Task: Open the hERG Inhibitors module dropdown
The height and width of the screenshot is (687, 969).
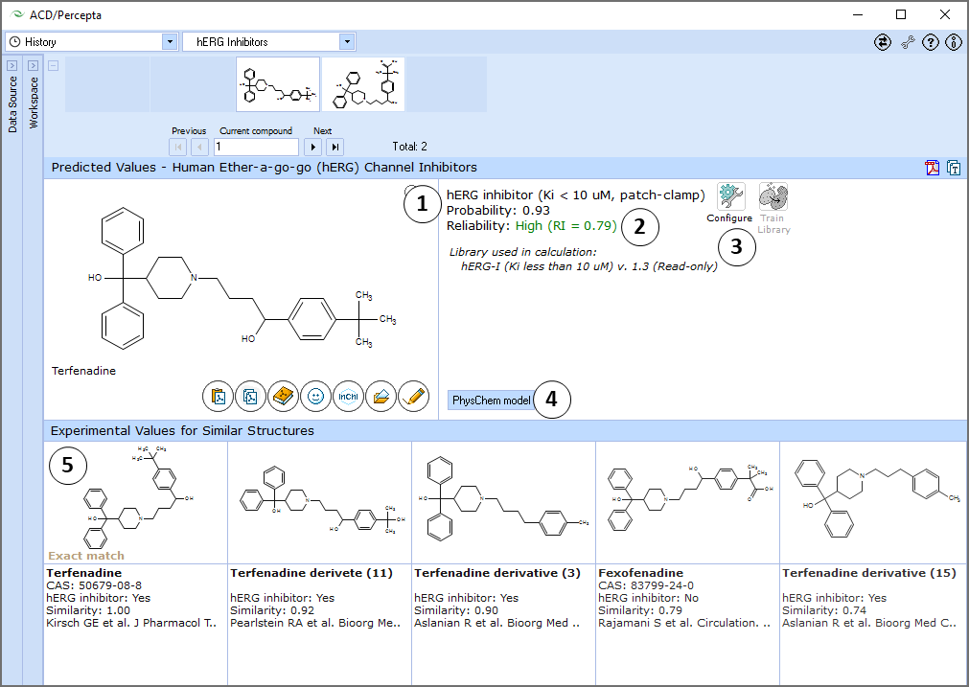Action: click(x=347, y=42)
